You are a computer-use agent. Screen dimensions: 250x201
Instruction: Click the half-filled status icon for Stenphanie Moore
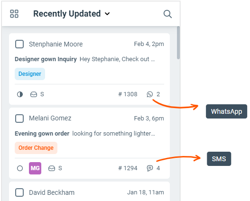pos(20,94)
